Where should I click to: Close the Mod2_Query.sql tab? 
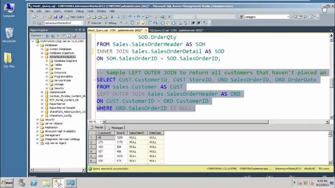click(x=146, y=30)
